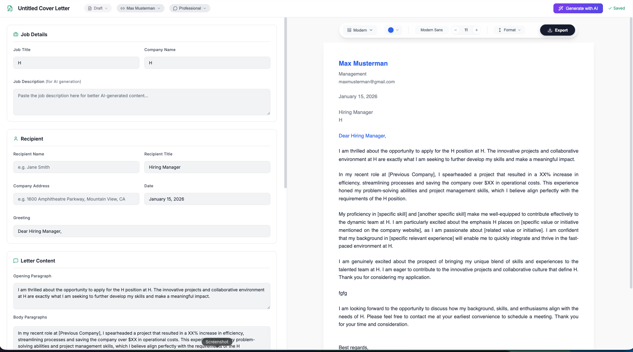The height and width of the screenshot is (352, 633).
Task: Click the Modern Sans font selector
Action: pos(431,30)
